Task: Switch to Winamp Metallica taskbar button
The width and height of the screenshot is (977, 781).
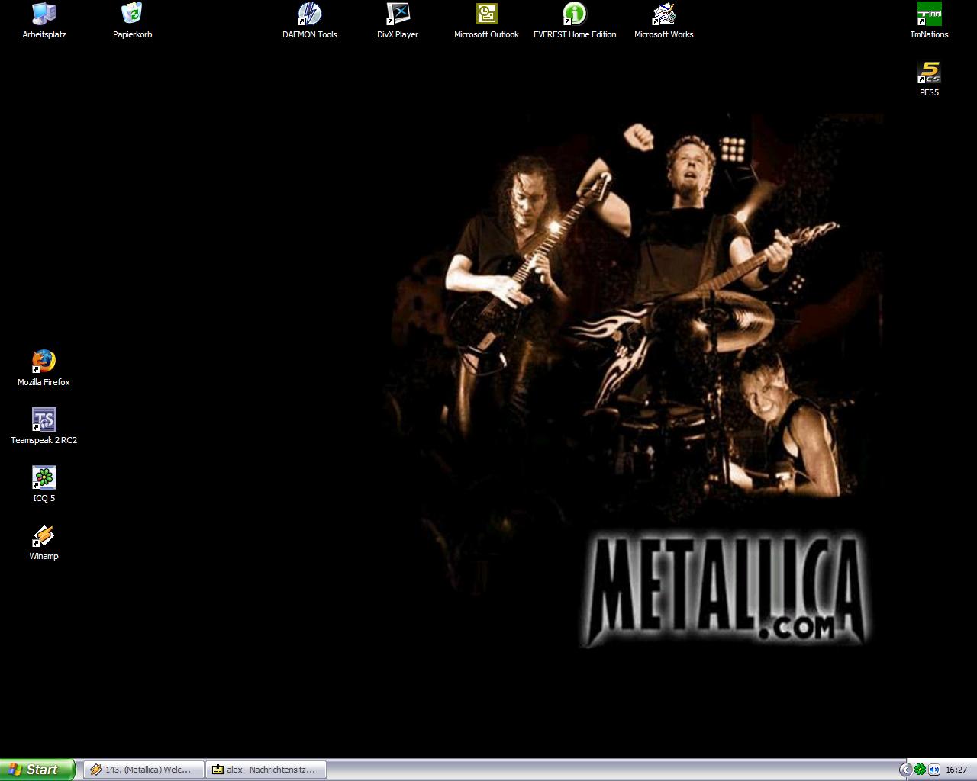Action: click(143, 770)
